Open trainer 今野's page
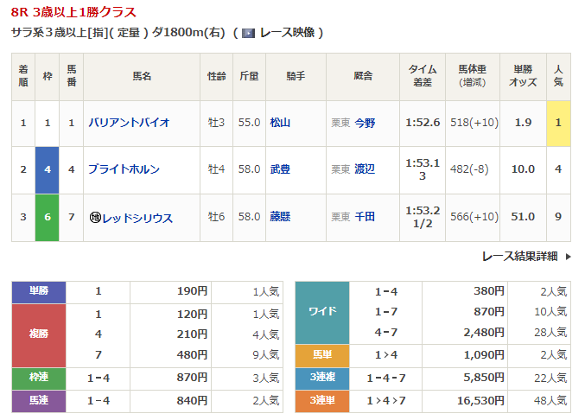The width and height of the screenshot is (585, 420). (365, 123)
